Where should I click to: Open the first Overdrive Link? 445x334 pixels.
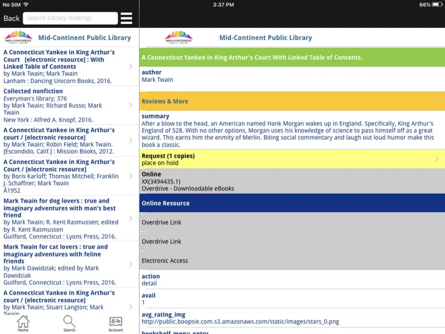(292, 222)
